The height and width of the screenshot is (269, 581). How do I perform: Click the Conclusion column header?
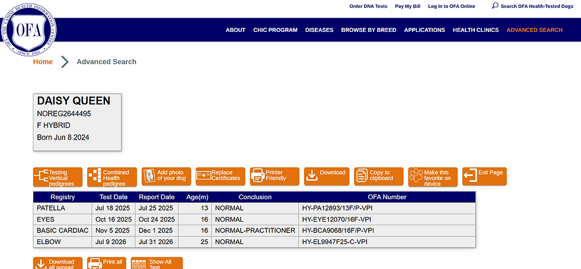click(x=255, y=197)
